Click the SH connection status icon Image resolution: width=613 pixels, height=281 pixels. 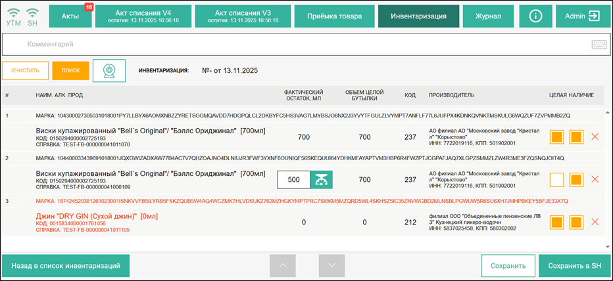tap(32, 16)
